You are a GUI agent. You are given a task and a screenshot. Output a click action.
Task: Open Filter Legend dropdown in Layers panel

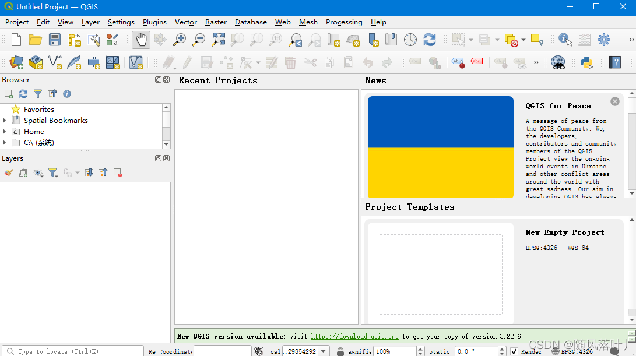[53, 172]
